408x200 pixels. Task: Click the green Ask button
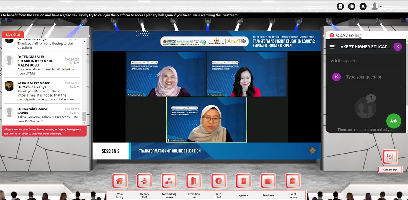click(394, 121)
